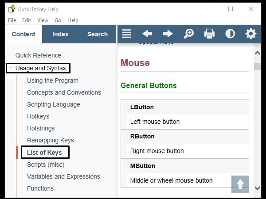Image resolution: width=266 pixels, height=199 pixels.
Task: Open the Edit menu
Action: click(x=27, y=20)
